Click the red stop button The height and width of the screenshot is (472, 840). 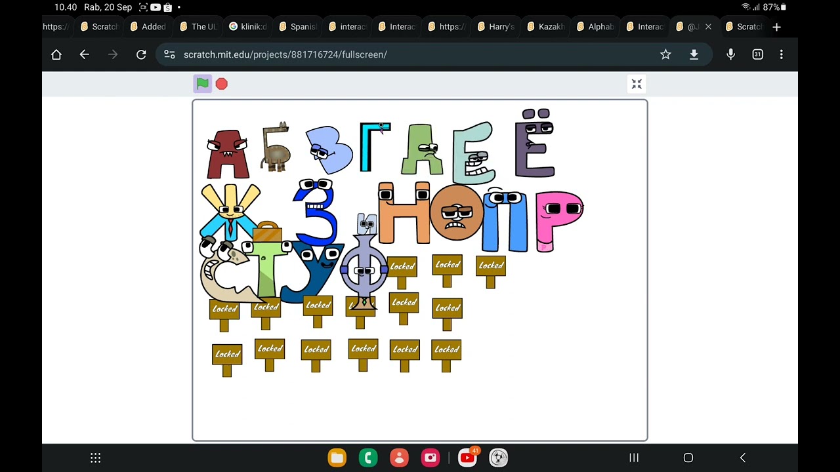click(x=222, y=84)
